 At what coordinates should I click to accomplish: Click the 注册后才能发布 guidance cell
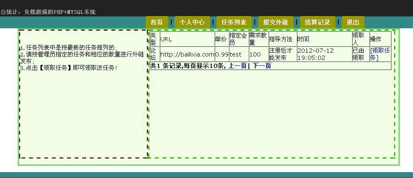[x=281, y=54]
